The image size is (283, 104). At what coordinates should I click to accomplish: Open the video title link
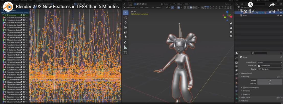(67, 7)
